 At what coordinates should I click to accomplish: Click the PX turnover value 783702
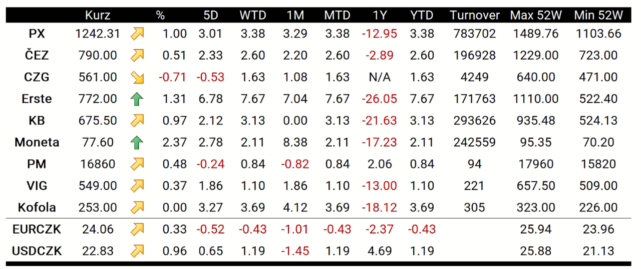(x=474, y=34)
